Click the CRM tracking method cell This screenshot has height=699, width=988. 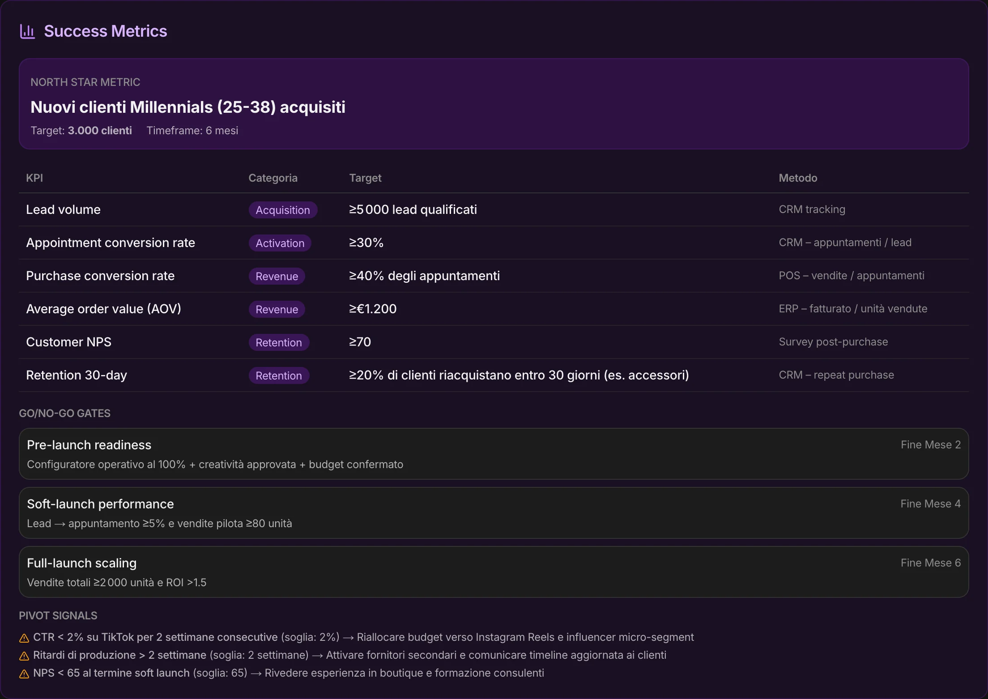(812, 209)
